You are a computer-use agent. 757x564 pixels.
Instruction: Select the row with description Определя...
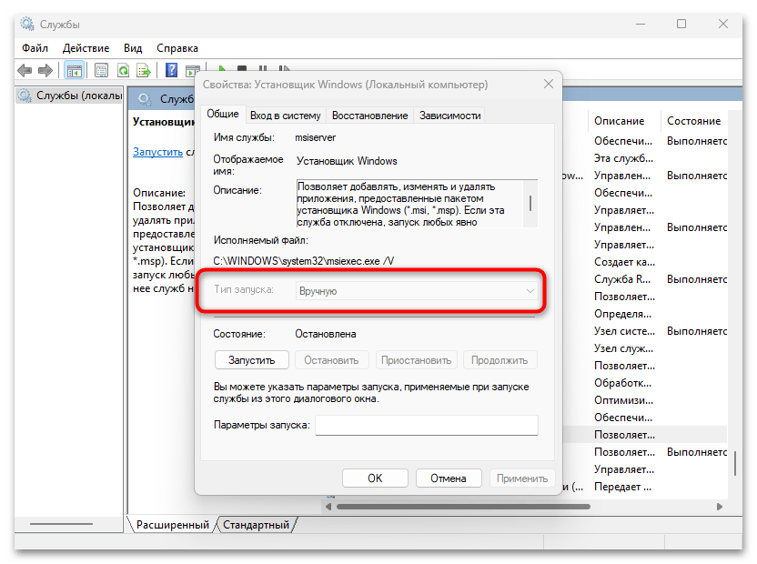622,314
